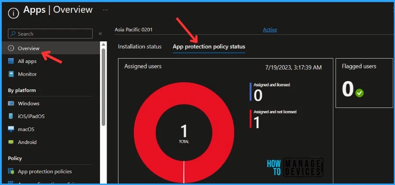Click the Windows platform icon
The height and width of the screenshot is (185, 395).
point(11,104)
